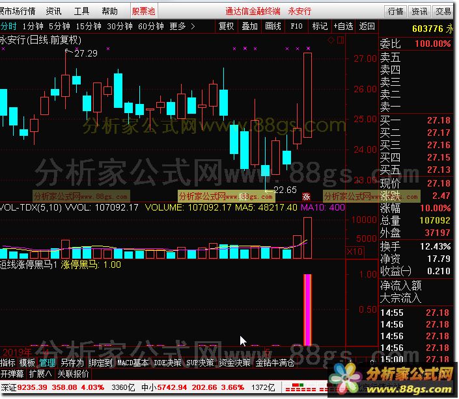Expand 更多 periods list

point(182,26)
